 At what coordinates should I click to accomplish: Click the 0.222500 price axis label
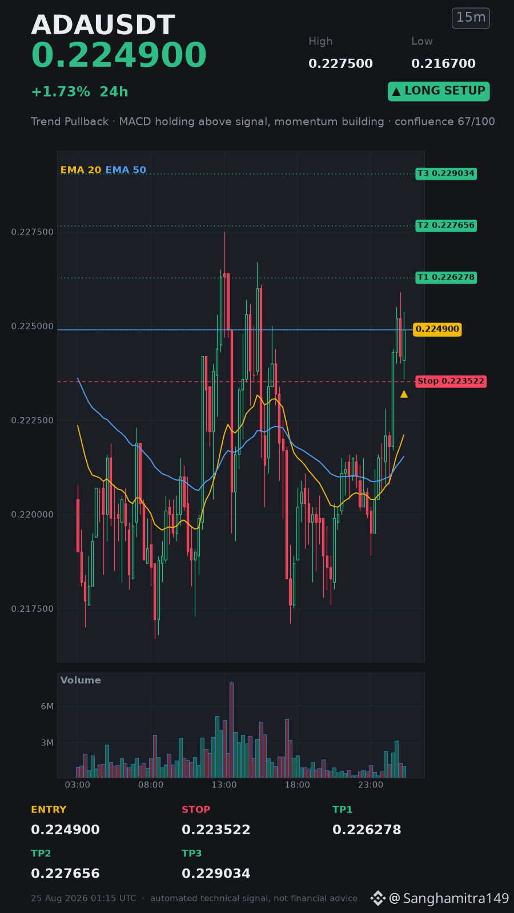click(x=33, y=421)
